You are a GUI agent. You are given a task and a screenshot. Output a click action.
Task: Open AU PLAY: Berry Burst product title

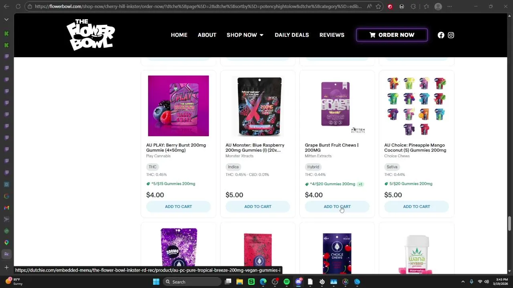[x=176, y=148]
